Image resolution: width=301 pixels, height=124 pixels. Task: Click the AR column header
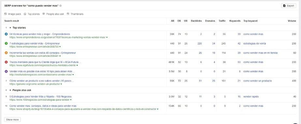(173, 21)
